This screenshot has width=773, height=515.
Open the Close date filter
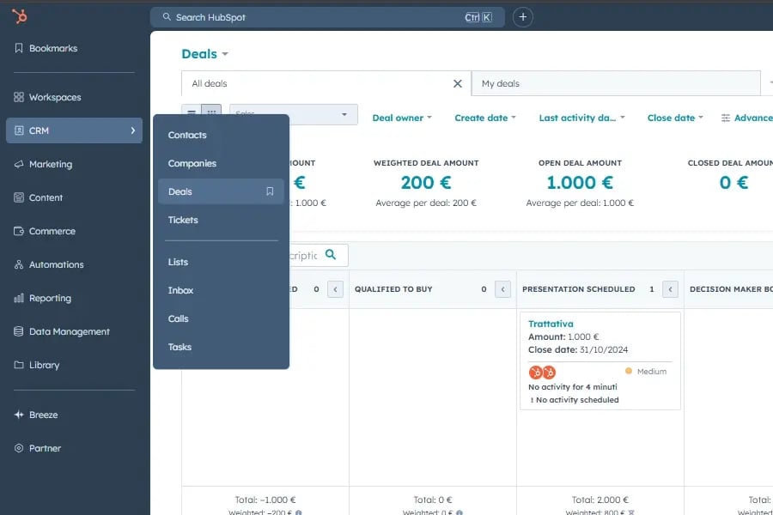point(675,118)
